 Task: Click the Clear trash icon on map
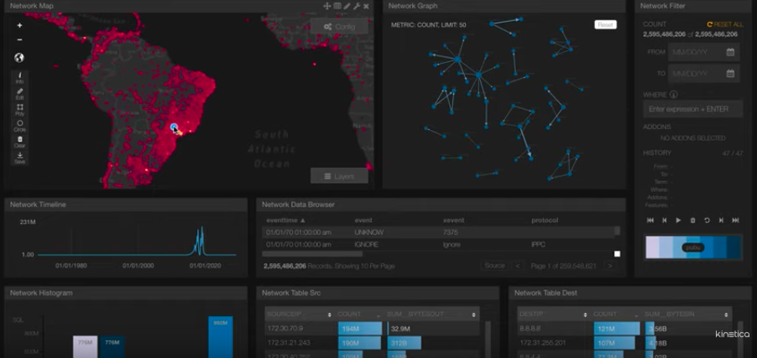(19, 141)
